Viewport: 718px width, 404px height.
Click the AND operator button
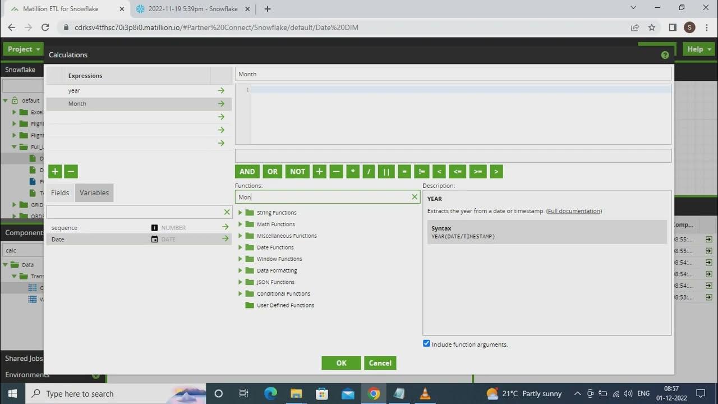point(247,172)
